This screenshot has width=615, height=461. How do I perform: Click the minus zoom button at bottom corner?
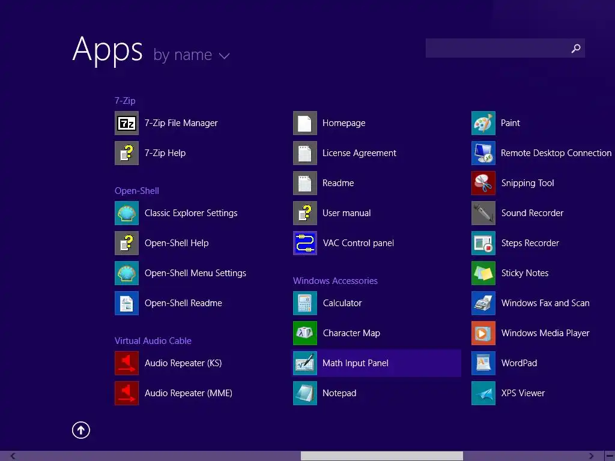(610, 456)
